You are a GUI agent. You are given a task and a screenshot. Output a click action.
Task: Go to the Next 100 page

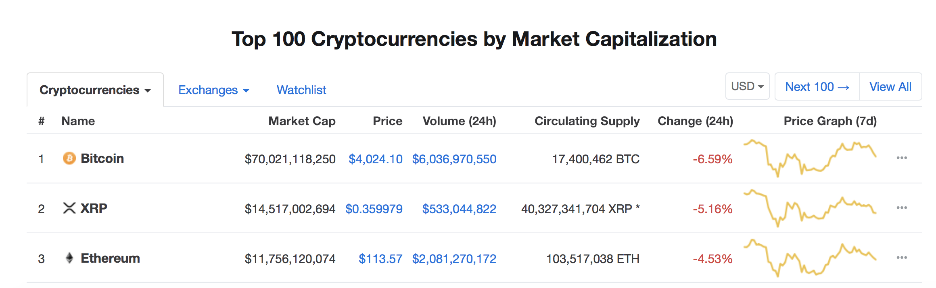point(817,86)
